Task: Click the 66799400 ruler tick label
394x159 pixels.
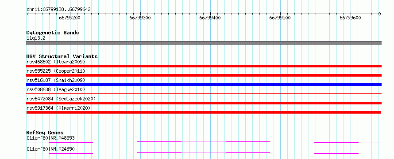Action: pyautogui.click(x=210, y=18)
